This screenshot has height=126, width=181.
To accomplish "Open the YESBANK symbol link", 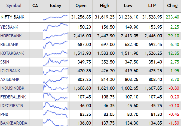I will pos(9,27).
